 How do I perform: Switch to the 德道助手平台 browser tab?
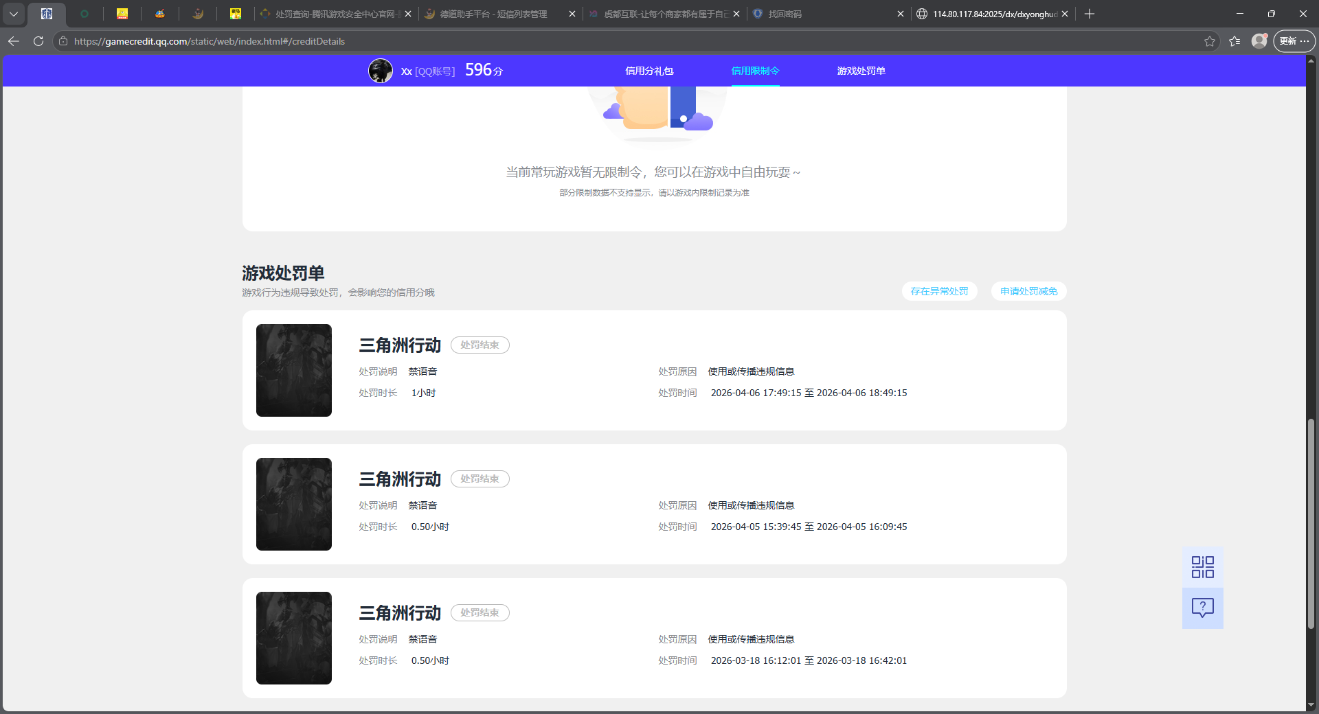[x=488, y=14]
